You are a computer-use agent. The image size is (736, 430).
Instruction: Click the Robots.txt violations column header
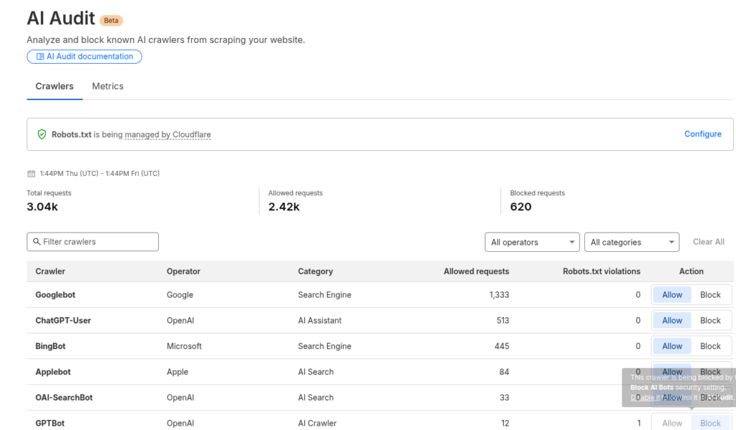(602, 271)
